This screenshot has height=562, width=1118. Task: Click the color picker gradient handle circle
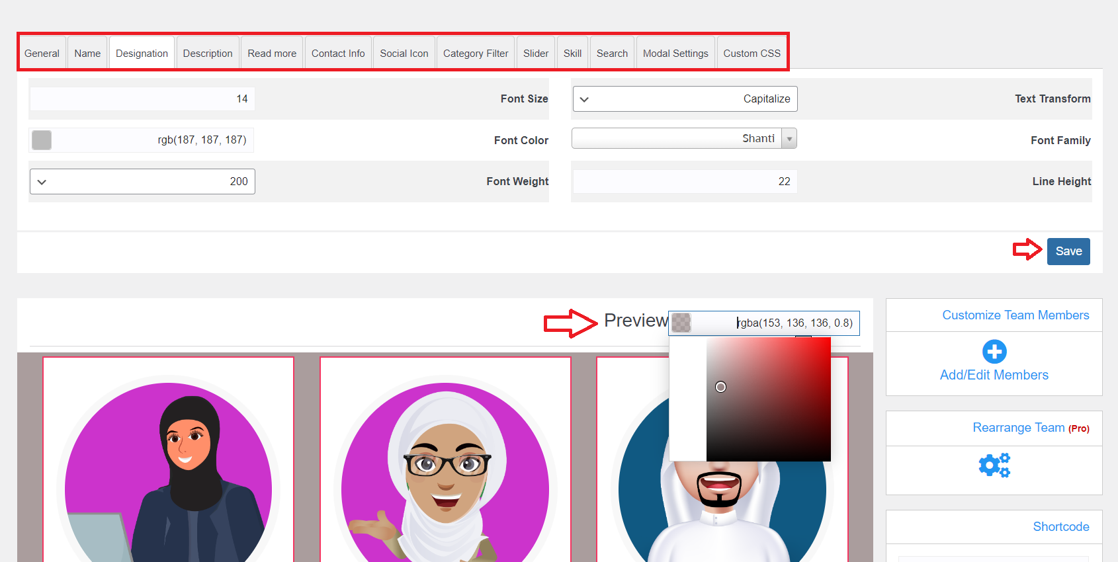click(720, 387)
